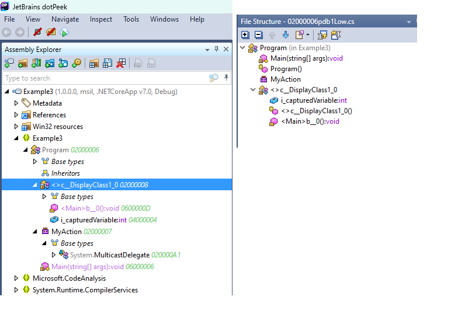This screenshot has width=458, height=335.
Task: Expand System.MulticastDelegate node
Action: pyautogui.click(x=54, y=254)
